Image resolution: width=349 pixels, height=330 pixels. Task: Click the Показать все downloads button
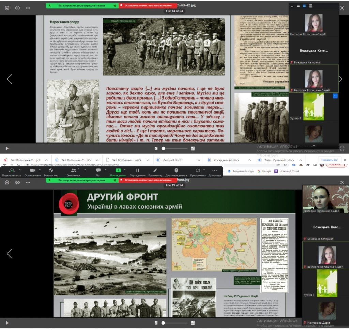coord(329,160)
